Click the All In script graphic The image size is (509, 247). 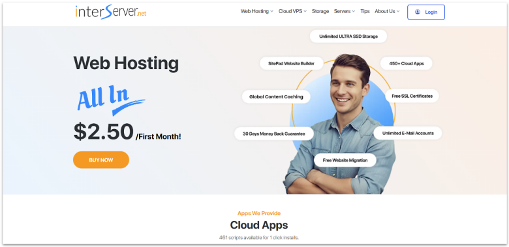click(x=111, y=100)
